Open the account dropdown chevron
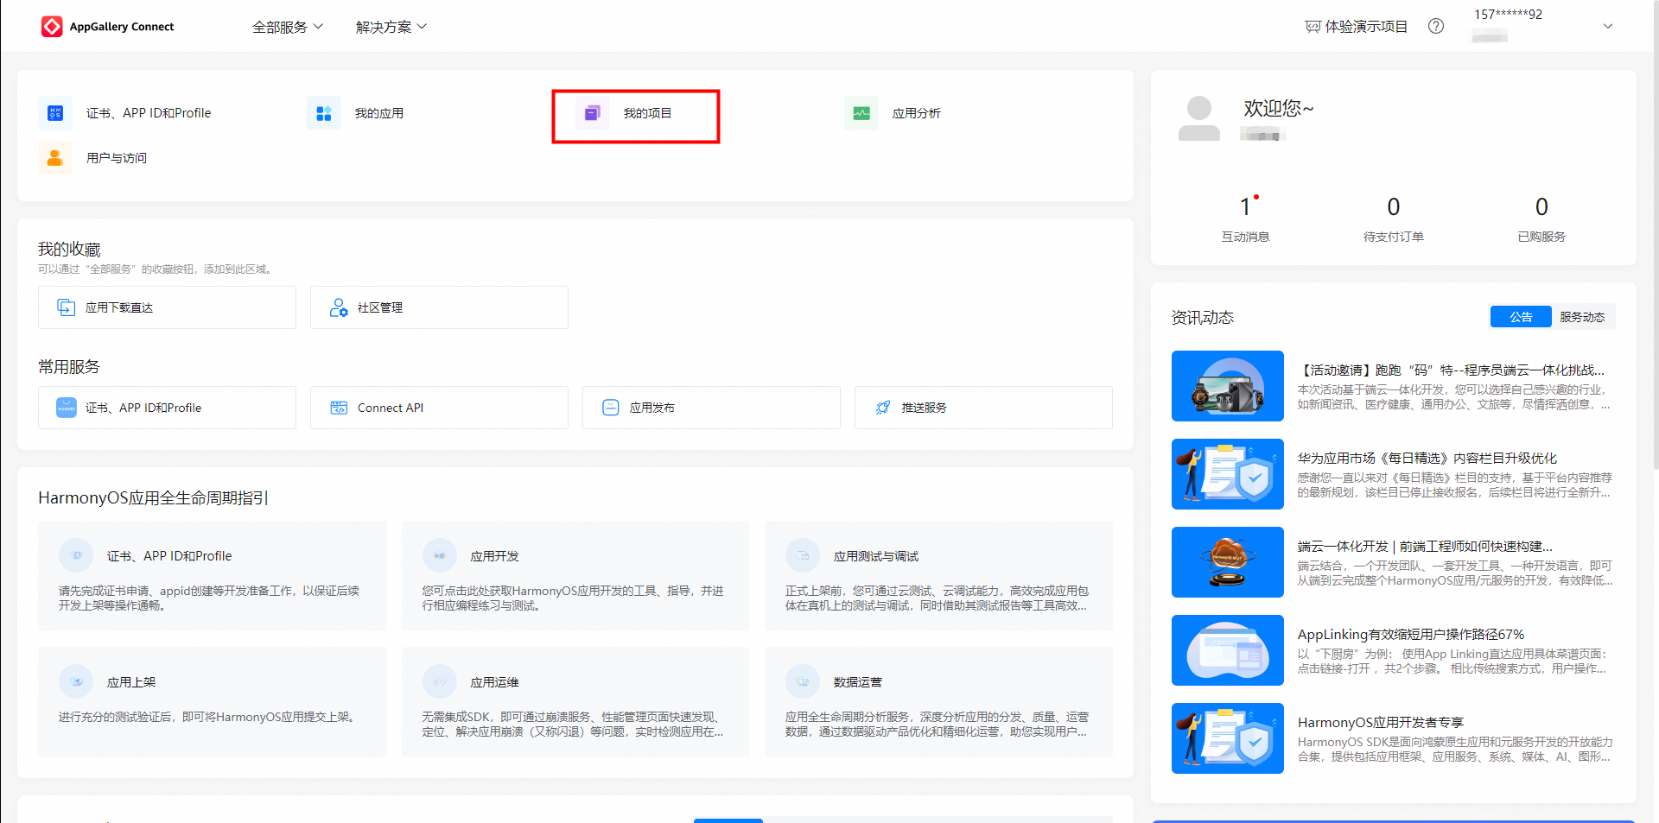The width and height of the screenshot is (1659, 823). (x=1608, y=26)
